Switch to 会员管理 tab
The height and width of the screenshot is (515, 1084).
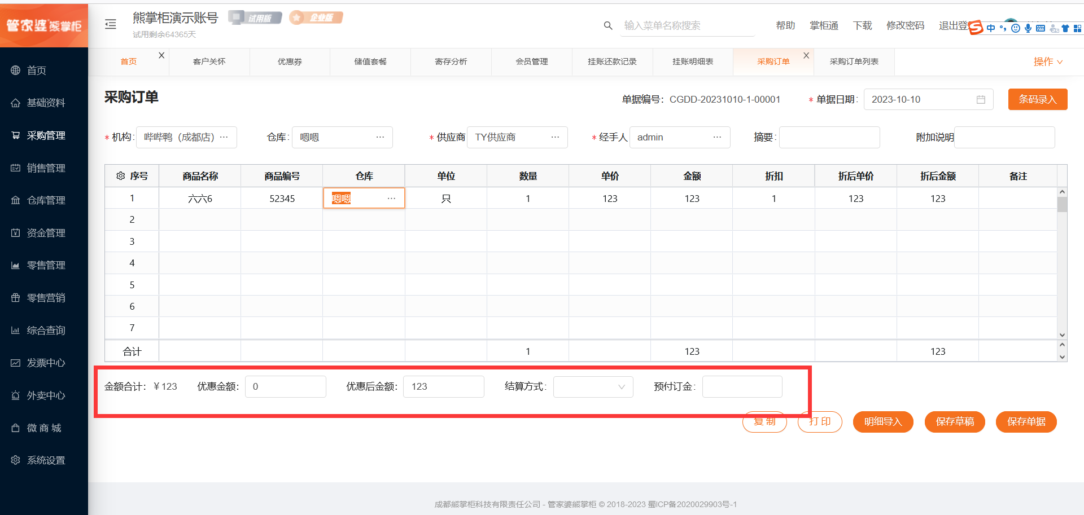pyautogui.click(x=532, y=61)
